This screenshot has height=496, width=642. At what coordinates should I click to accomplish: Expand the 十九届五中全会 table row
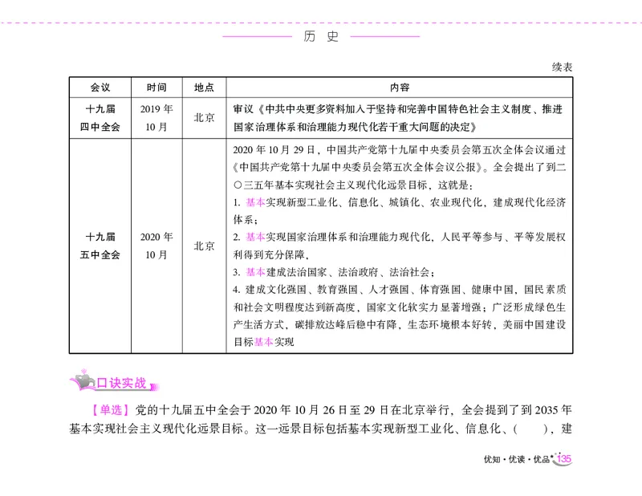[x=102, y=243]
